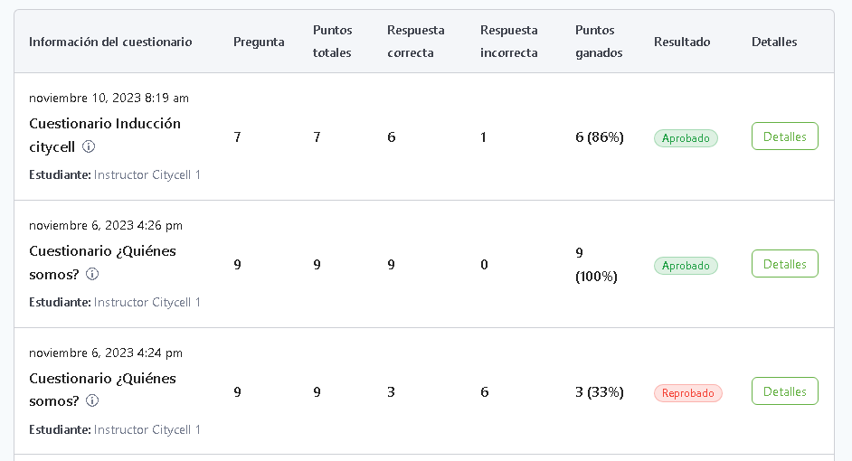Select the Respuesta correcta column header
852x461 pixels.
[416, 42]
